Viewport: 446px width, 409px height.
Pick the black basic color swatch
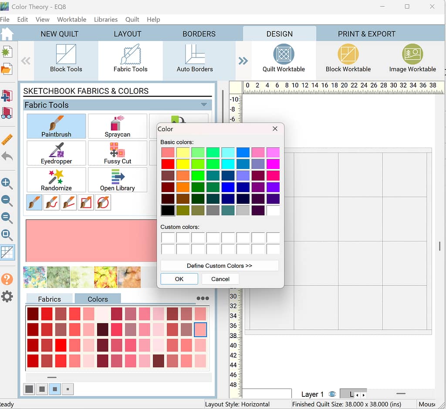[168, 210]
